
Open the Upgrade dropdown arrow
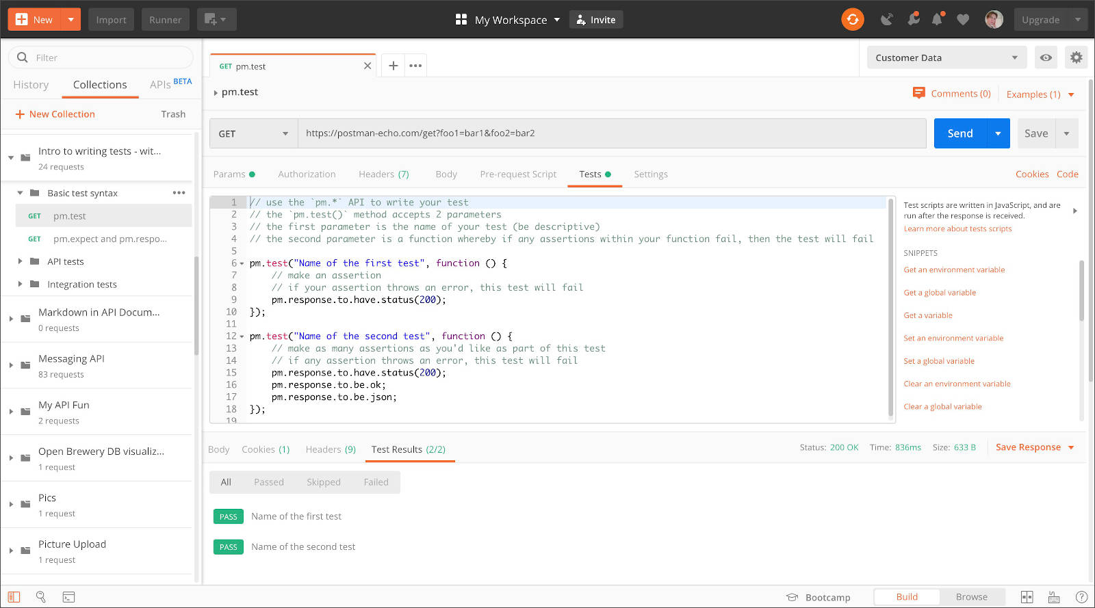point(1078,19)
